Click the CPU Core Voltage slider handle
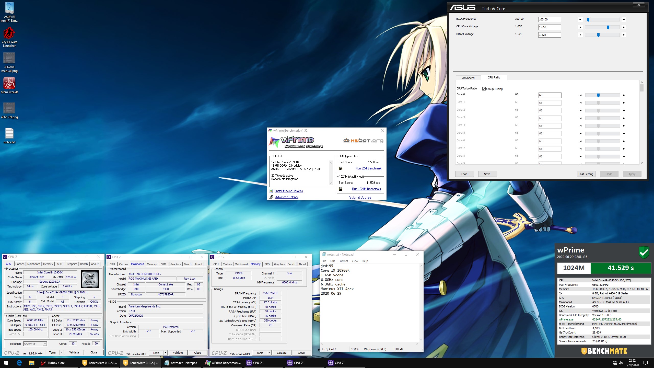This screenshot has width=654, height=368. (x=608, y=27)
